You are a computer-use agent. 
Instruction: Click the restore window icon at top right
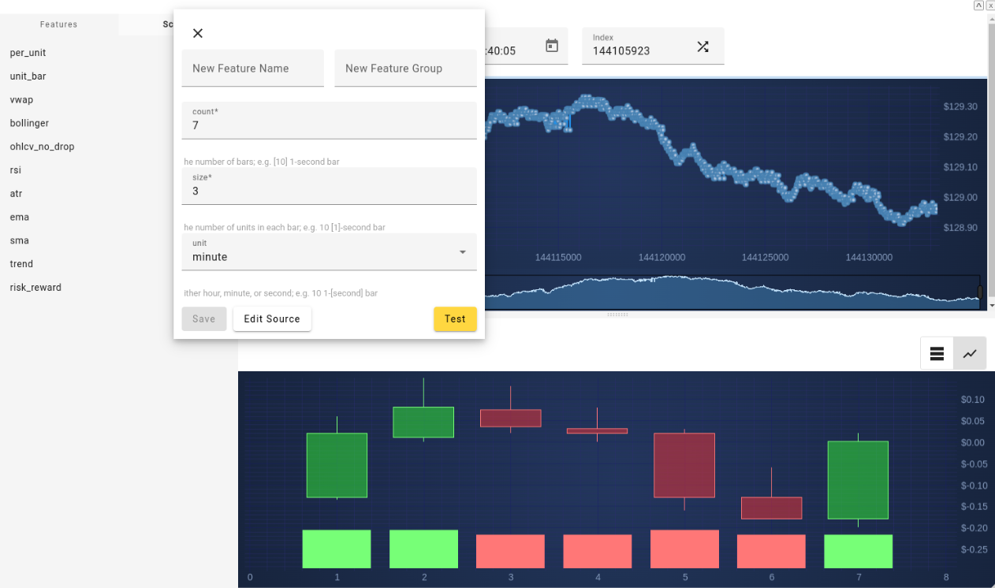tap(978, 5)
